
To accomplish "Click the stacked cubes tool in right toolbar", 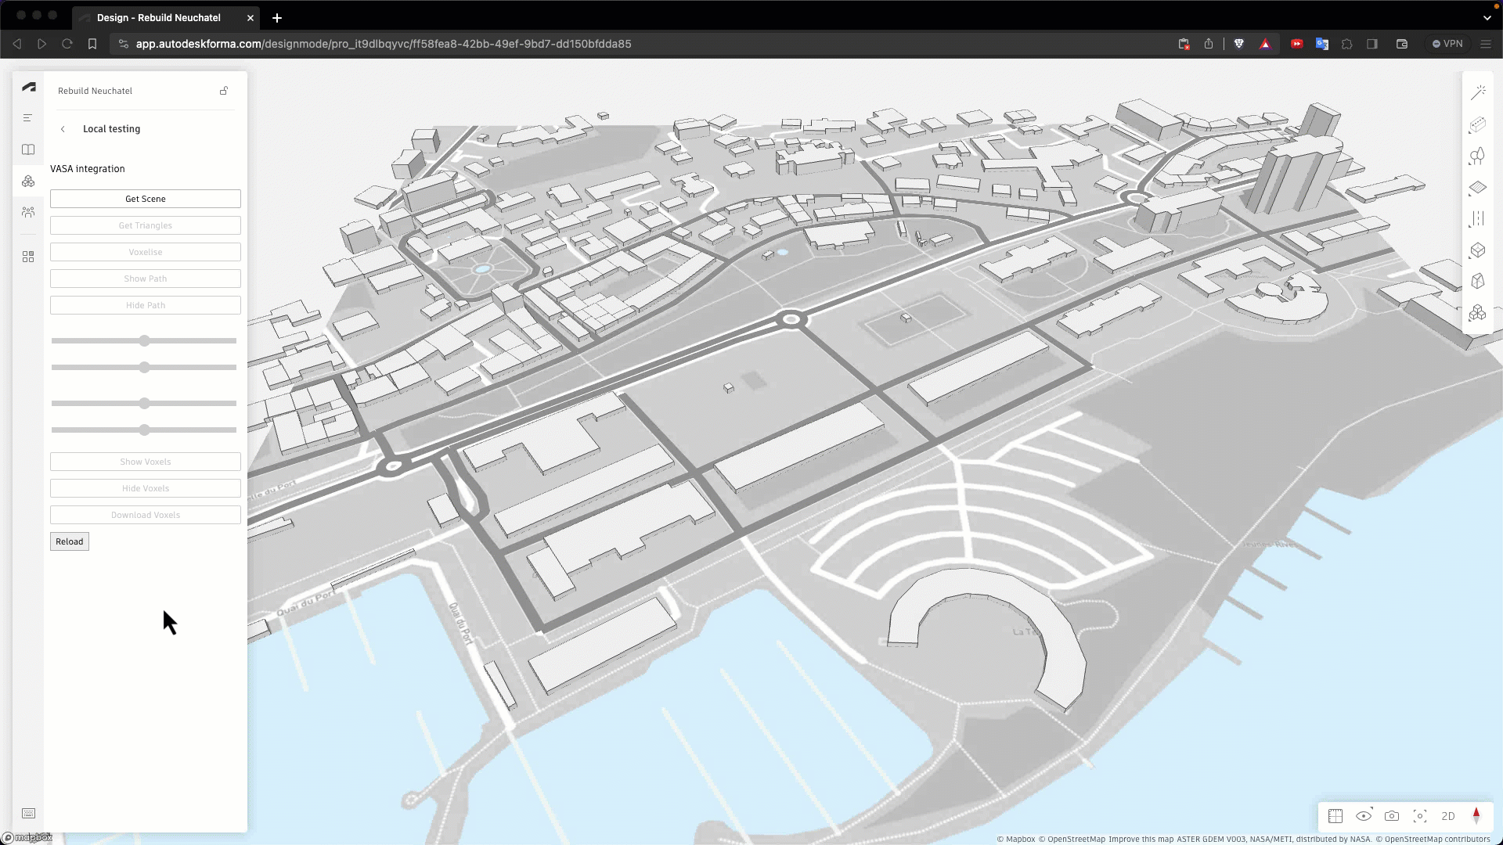I will click(x=1477, y=313).
